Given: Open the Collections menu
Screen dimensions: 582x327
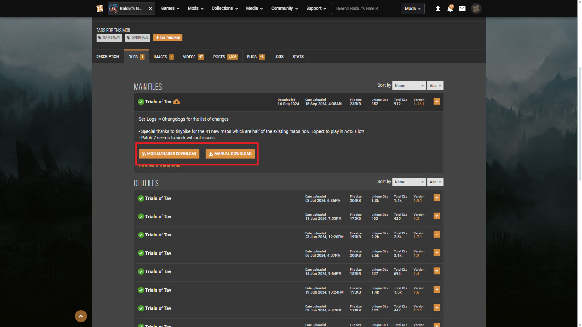Looking at the screenshot, I should (225, 8).
